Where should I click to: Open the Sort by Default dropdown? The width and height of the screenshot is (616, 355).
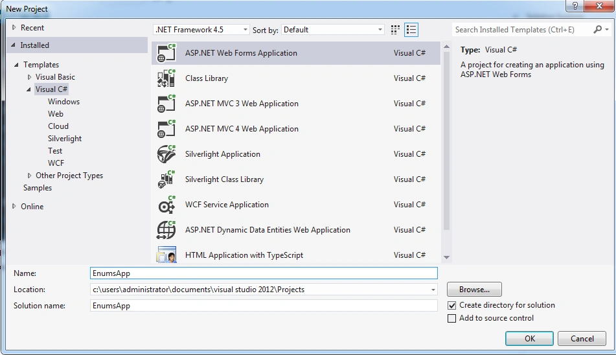click(x=332, y=30)
